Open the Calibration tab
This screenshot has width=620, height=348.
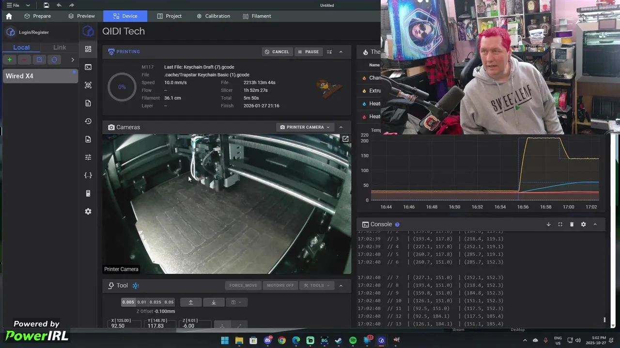[x=213, y=16]
